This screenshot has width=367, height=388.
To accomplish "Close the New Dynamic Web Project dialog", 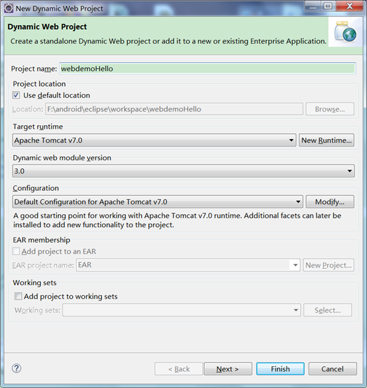I will click(349, 6).
